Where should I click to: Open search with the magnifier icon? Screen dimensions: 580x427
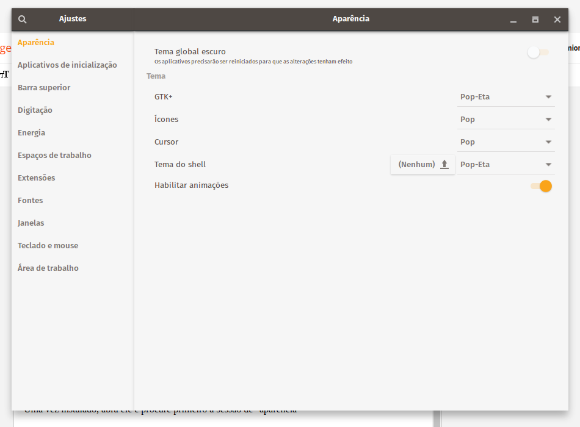pyautogui.click(x=23, y=20)
